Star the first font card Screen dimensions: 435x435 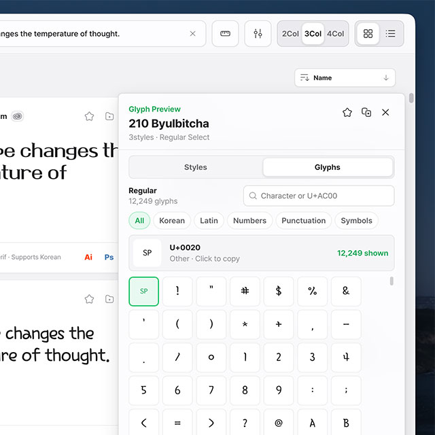(x=89, y=116)
